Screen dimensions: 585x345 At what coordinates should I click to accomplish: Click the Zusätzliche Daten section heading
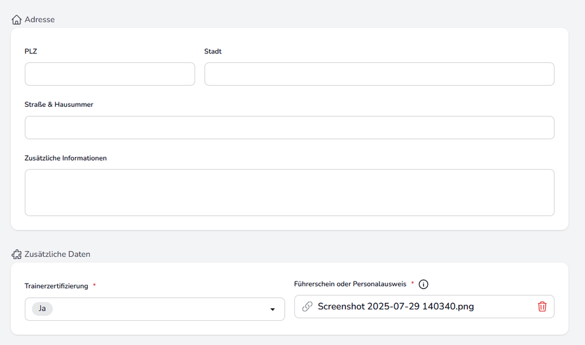57,254
